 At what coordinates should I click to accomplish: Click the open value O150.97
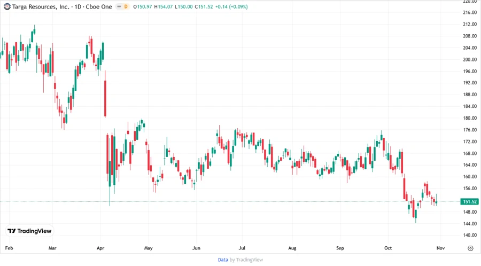coord(142,7)
